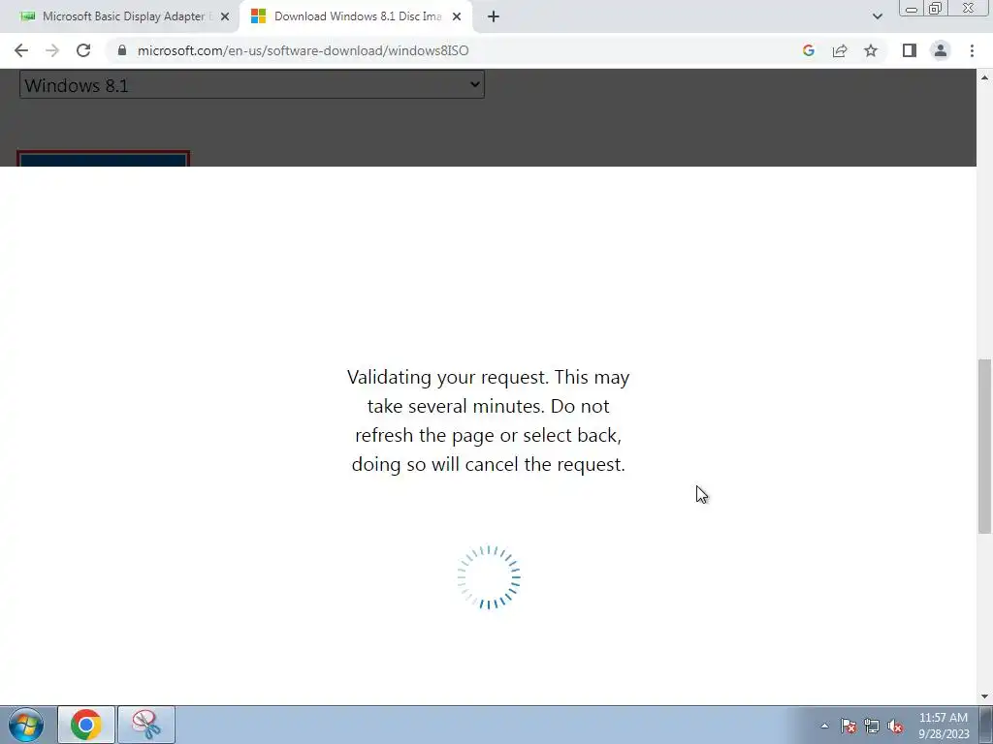Open Chrome from the taskbar

click(x=86, y=725)
